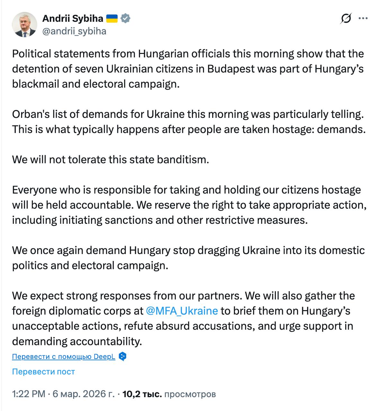
Task: Click the Andrii Sybiha display name
Action: pos(73,19)
